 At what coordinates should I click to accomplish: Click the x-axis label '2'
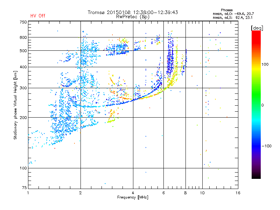tap(80, 193)
